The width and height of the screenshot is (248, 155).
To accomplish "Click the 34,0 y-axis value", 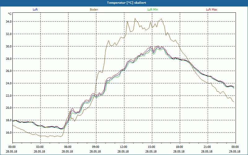I will coord(9,22).
